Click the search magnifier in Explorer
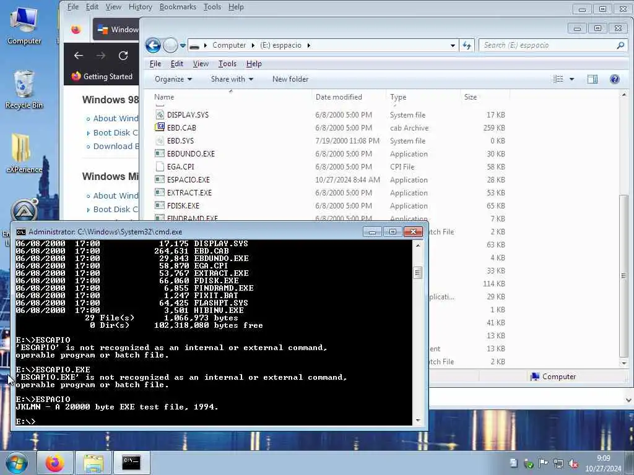This screenshot has width=634, height=475. (620, 45)
